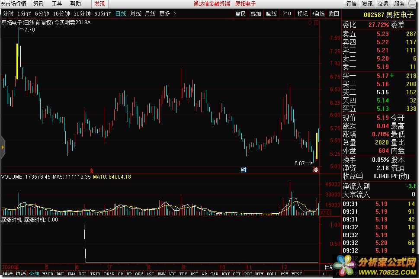Select the PSY indicator tab

284,274
